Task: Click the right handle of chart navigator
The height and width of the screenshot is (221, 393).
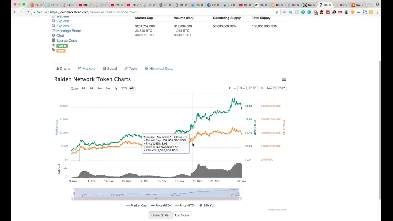Action: coord(239,193)
